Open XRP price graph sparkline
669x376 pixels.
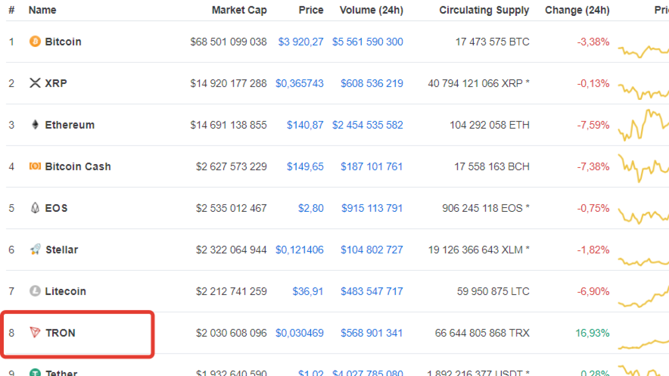coord(643,91)
